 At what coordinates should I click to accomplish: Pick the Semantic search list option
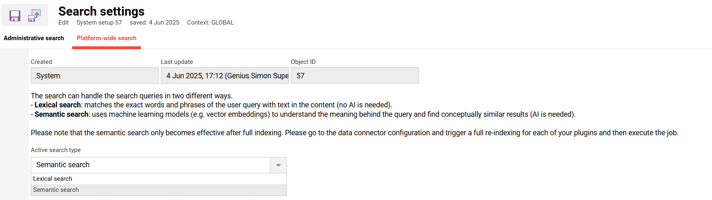click(x=56, y=190)
